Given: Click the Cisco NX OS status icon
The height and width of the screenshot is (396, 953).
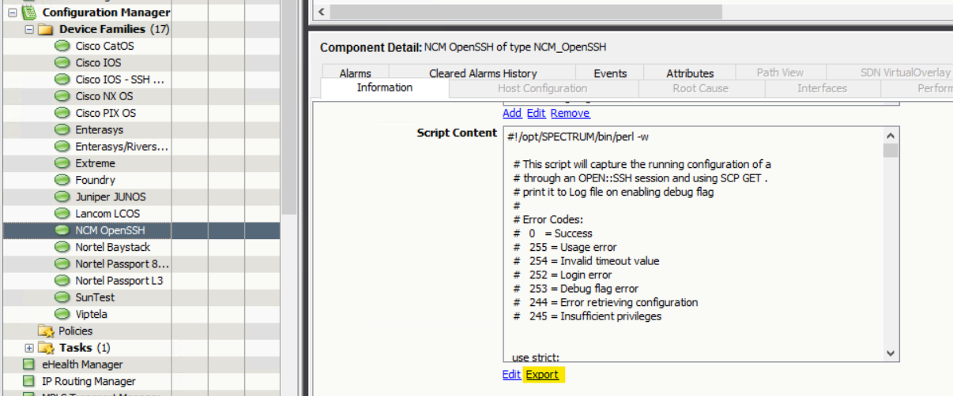Looking at the screenshot, I should coord(62,96).
